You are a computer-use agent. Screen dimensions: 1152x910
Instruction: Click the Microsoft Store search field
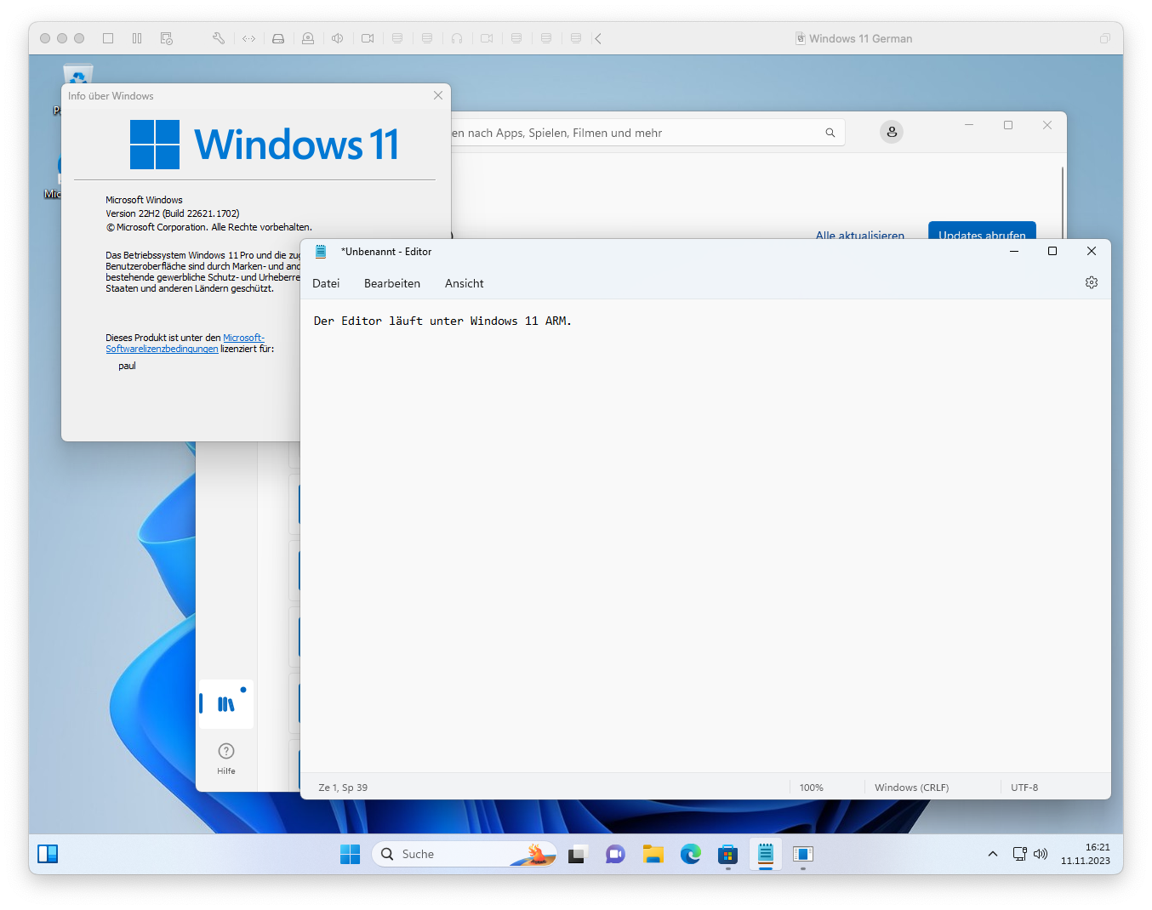[647, 133]
